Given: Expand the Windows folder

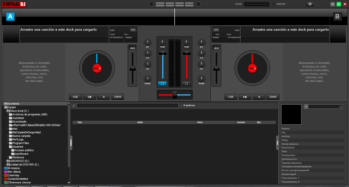Looking at the screenshot, I should click(8, 157).
